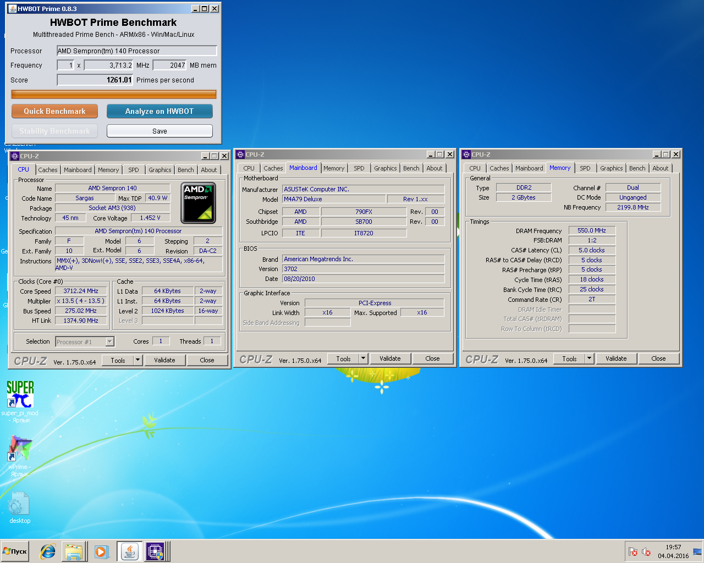This screenshot has height=563, width=704.
Task: Click the Show Desktop button in tray
Action: click(697, 551)
